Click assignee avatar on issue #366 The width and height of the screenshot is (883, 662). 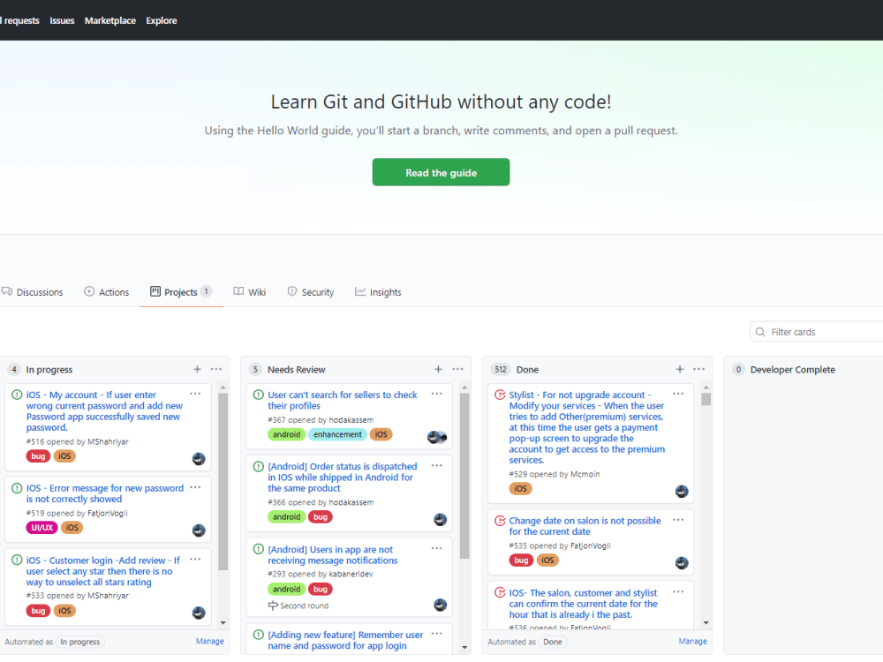coord(441,520)
